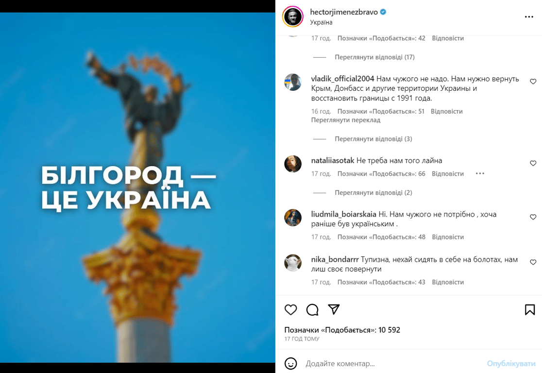Click hectorjimenezbravo profile avatar
The image size is (542, 373).
click(293, 16)
